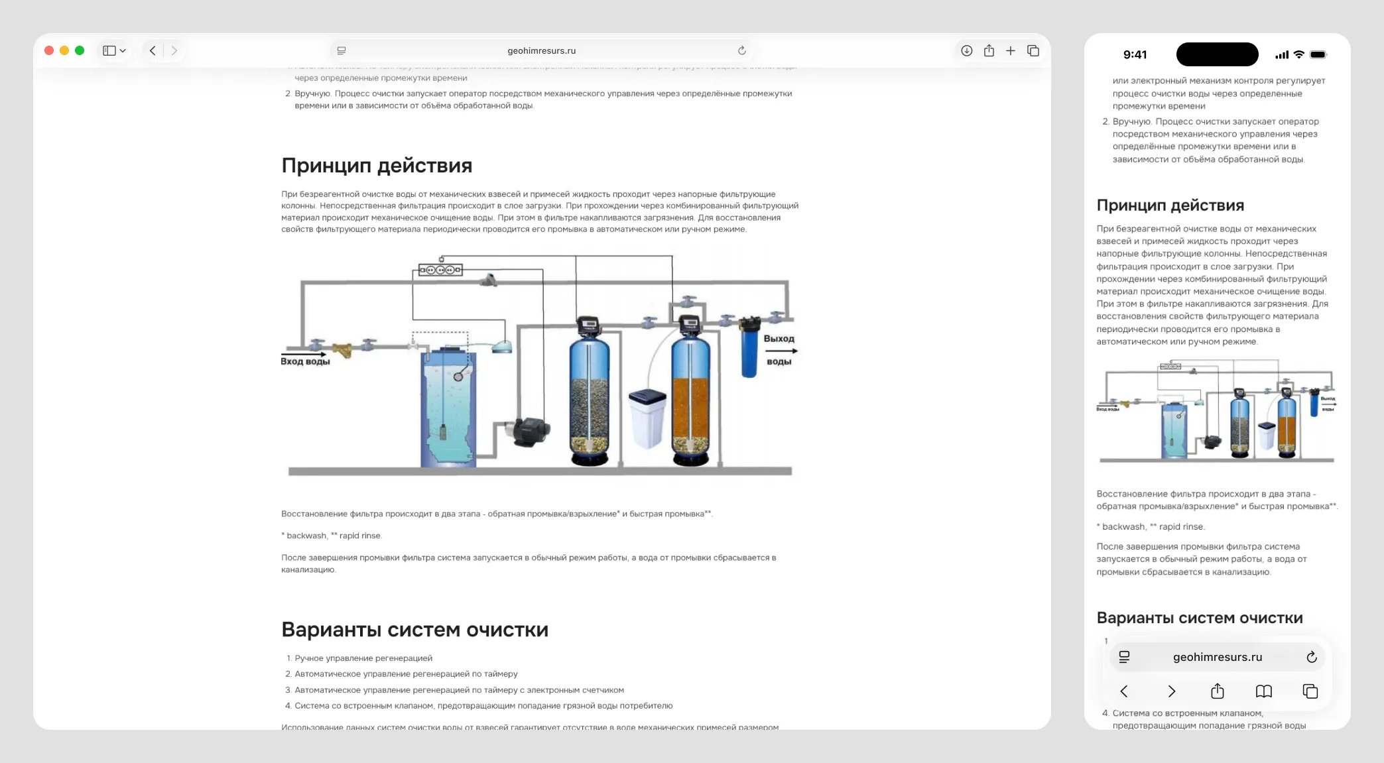Tap the mobile Share icon
The height and width of the screenshot is (763, 1384).
(x=1218, y=691)
